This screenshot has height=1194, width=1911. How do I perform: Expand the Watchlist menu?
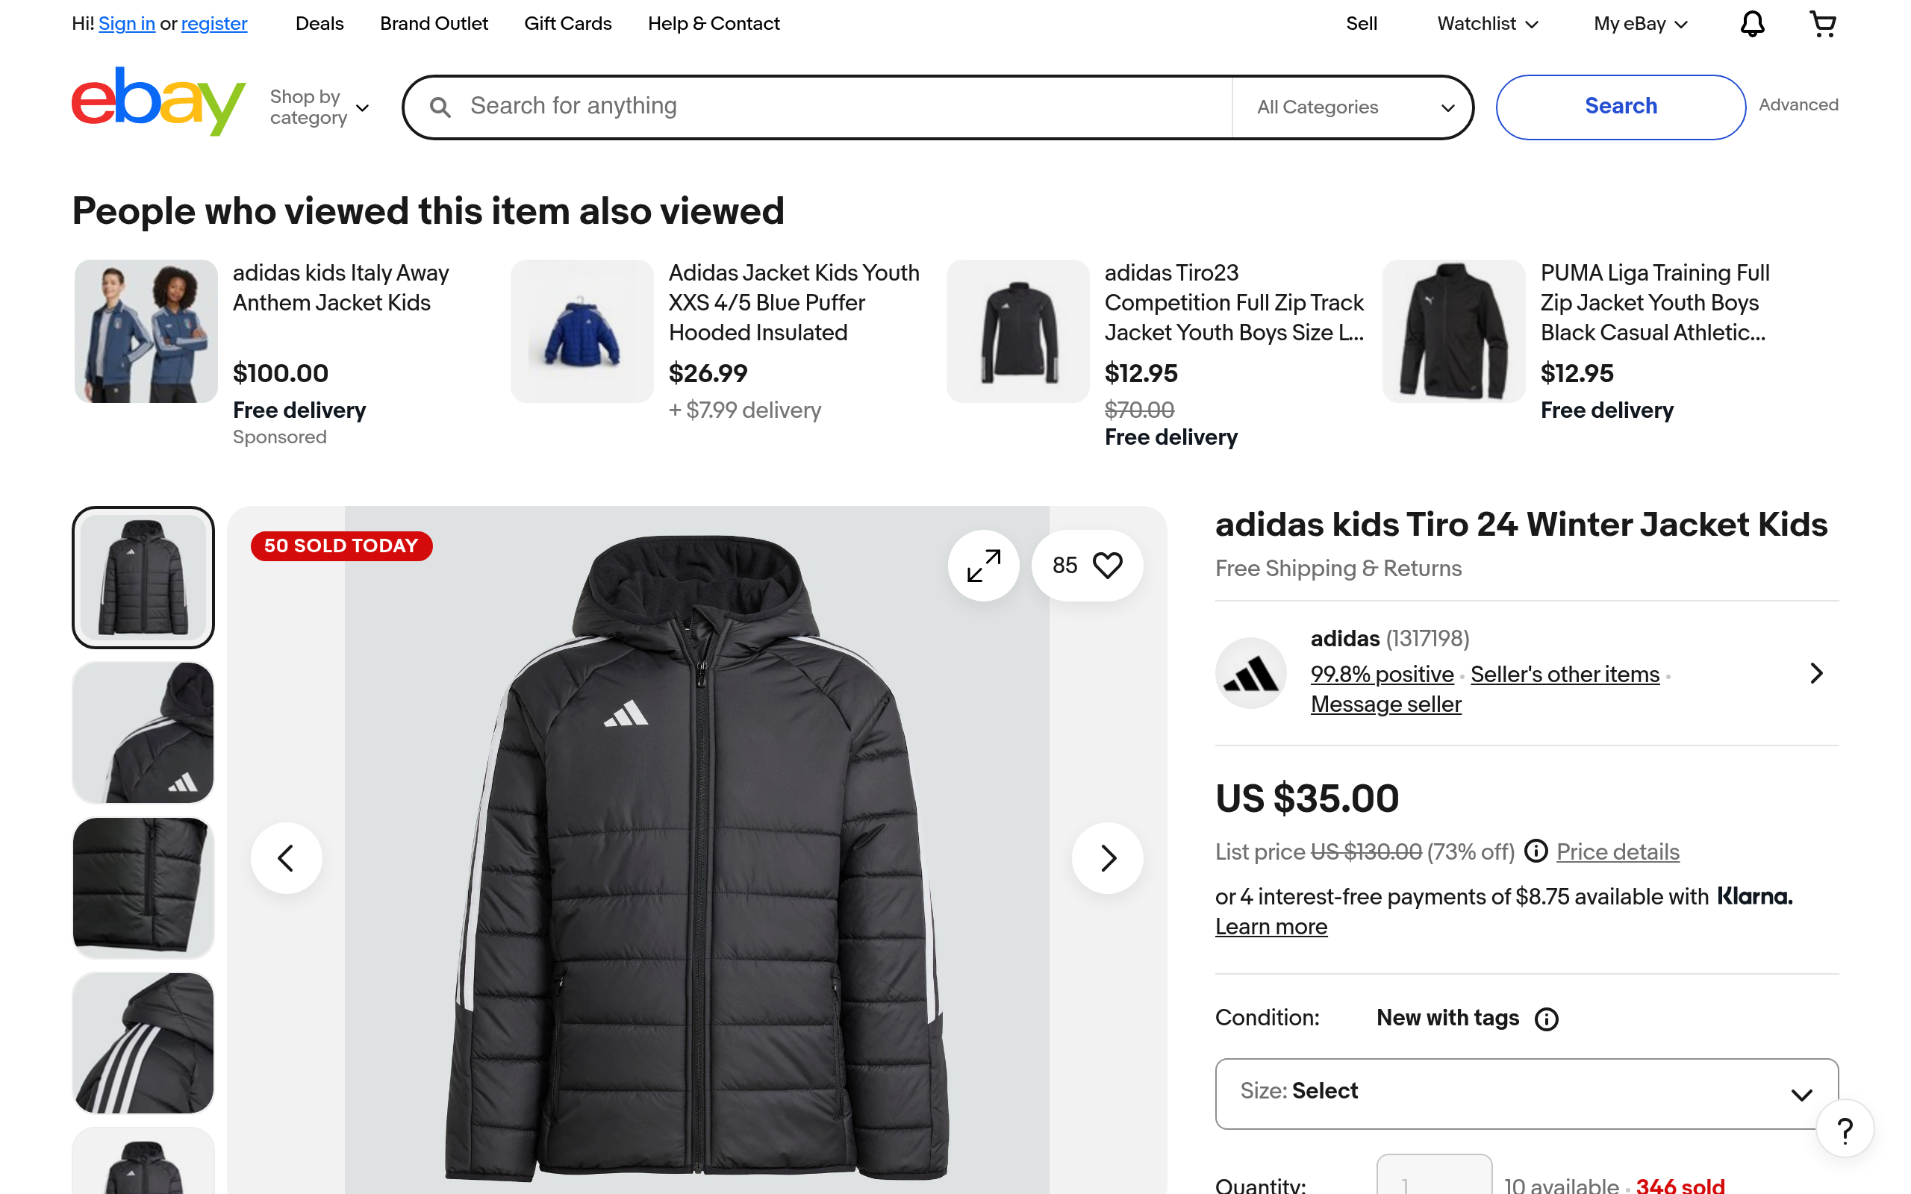[1488, 24]
